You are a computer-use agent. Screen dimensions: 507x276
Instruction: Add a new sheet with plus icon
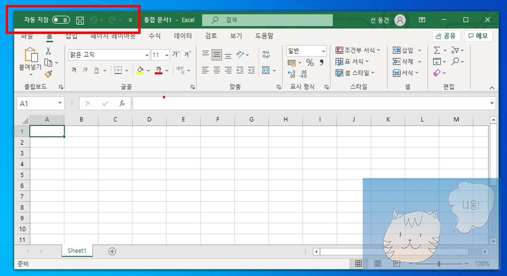click(x=112, y=251)
